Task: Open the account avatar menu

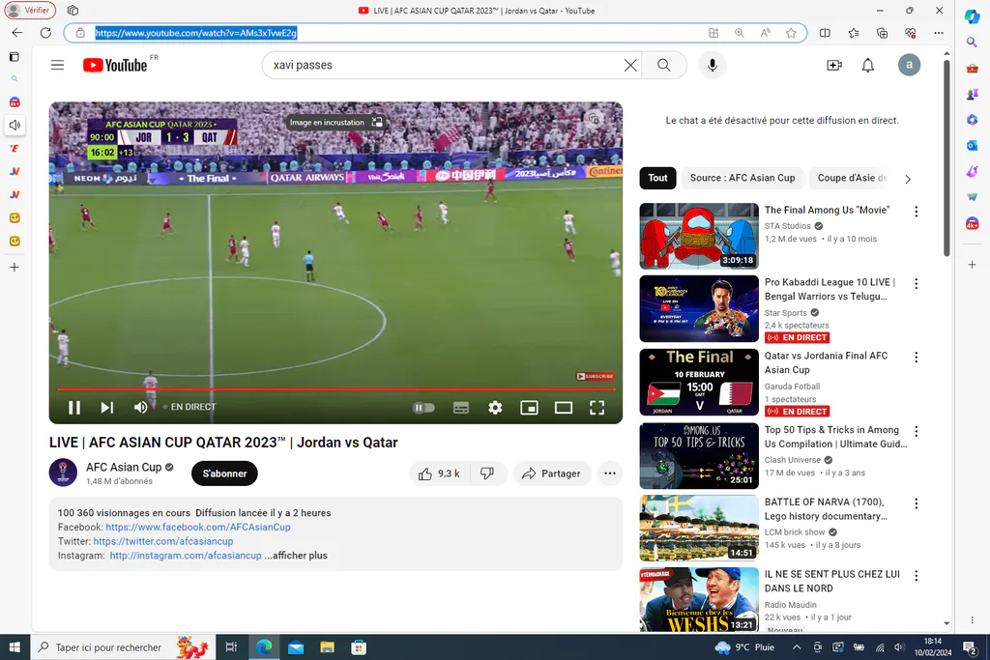Action: 909,65
